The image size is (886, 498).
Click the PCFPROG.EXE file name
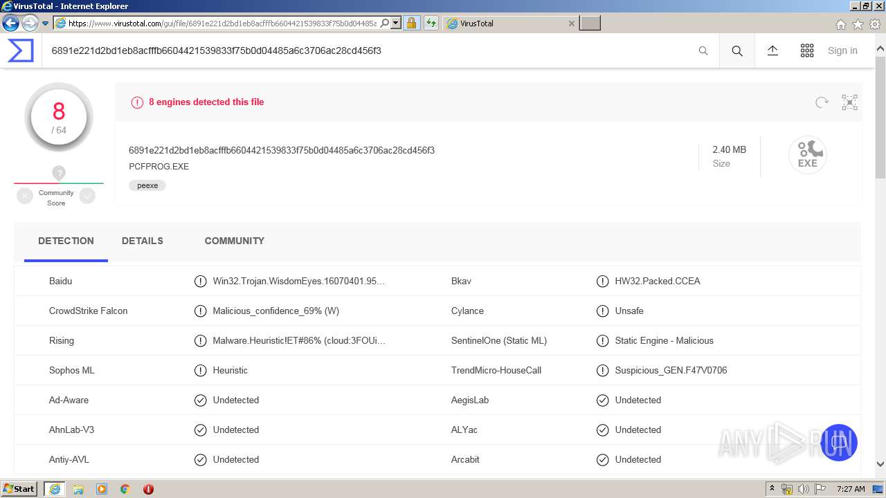coord(159,167)
